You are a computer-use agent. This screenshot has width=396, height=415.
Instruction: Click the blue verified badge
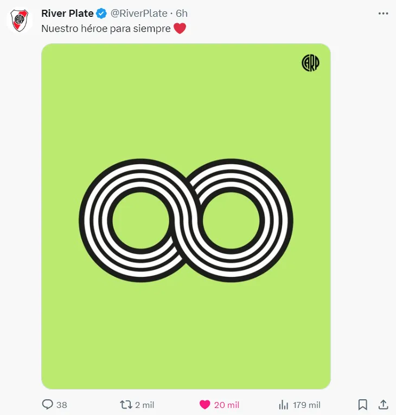click(x=101, y=14)
